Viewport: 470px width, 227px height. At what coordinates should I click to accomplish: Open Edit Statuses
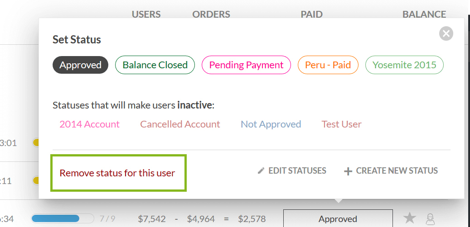297,171
